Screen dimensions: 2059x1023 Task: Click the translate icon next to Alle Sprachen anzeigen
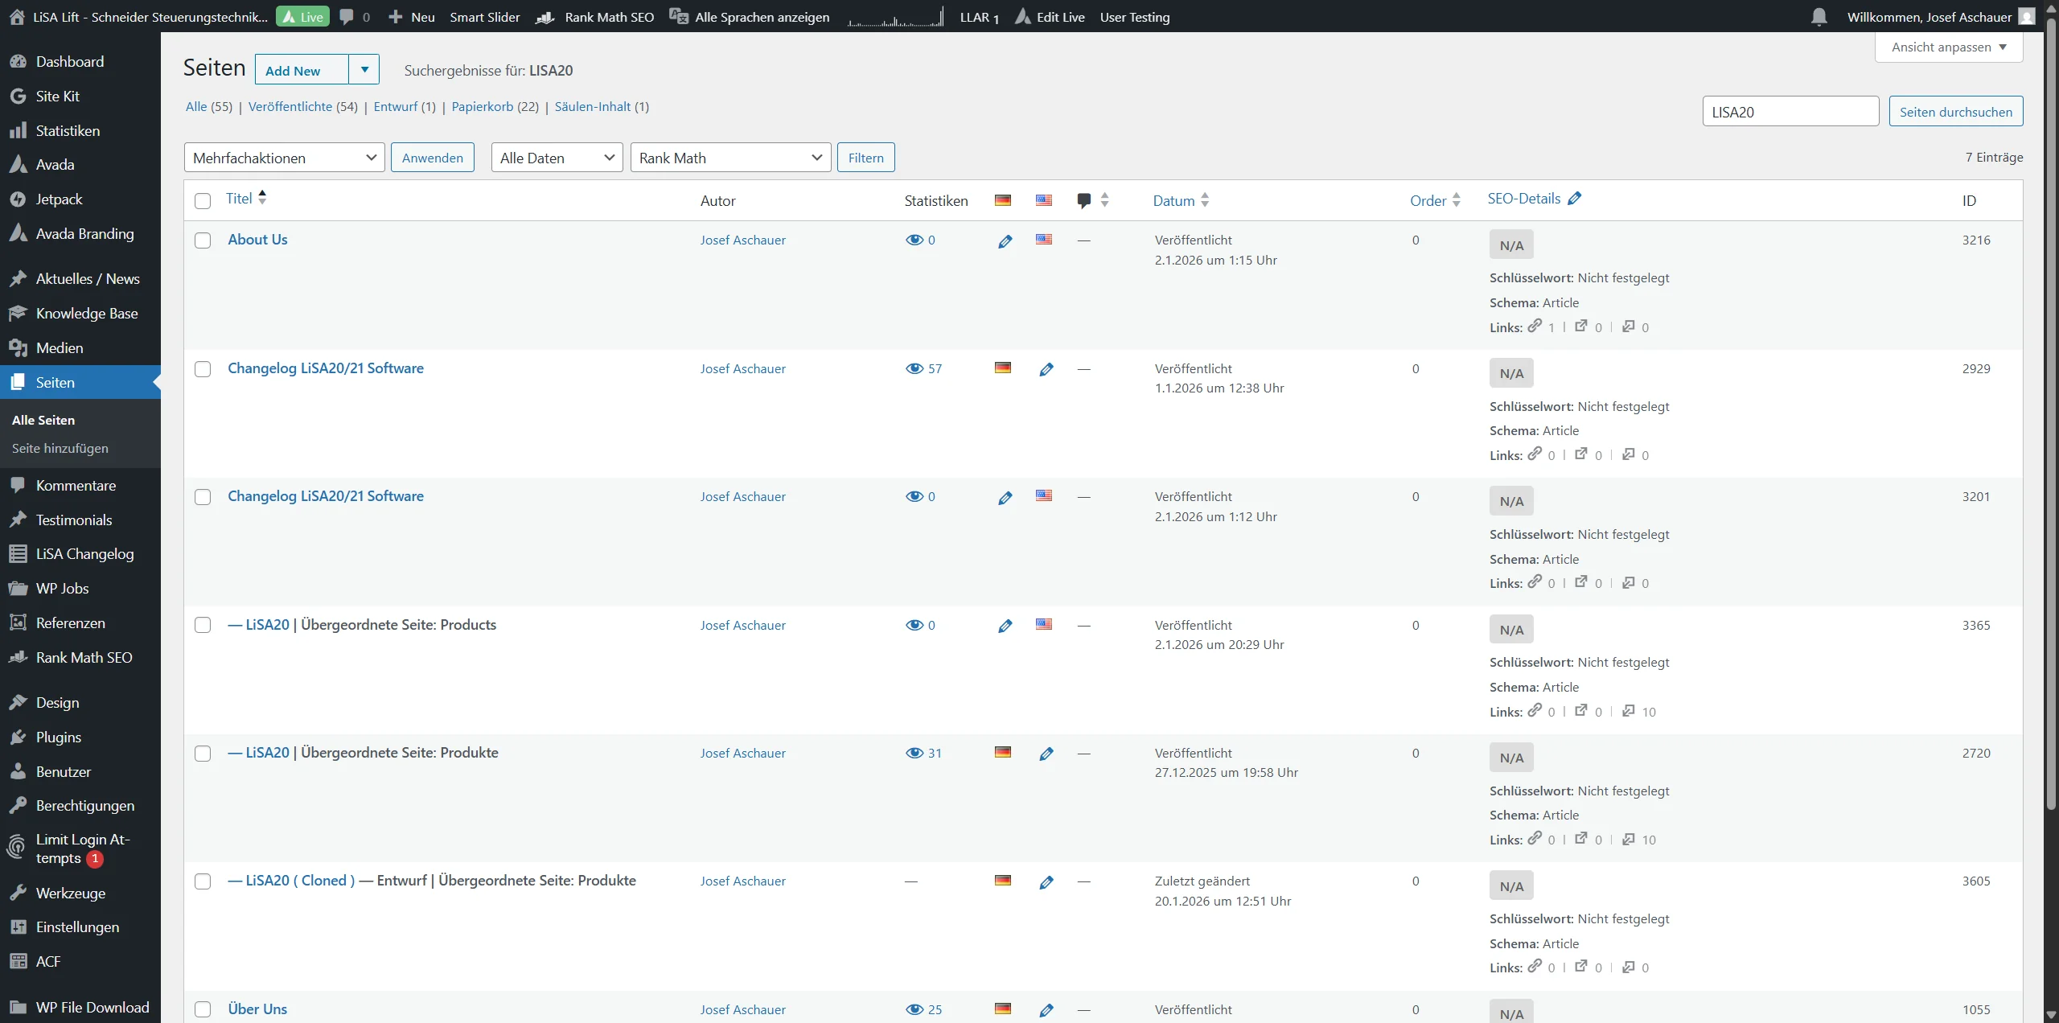[678, 16]
